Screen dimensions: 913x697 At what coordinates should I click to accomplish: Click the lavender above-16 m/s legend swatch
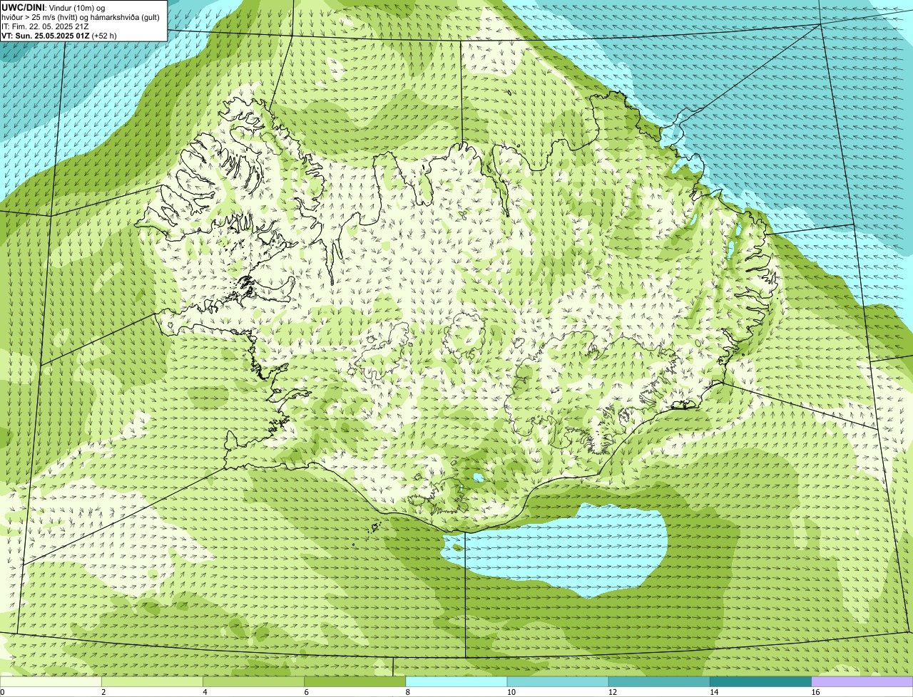tap(862, 681)
